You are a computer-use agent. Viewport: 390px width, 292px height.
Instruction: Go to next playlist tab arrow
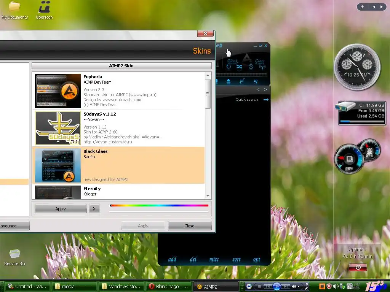[x=265, y=89]
